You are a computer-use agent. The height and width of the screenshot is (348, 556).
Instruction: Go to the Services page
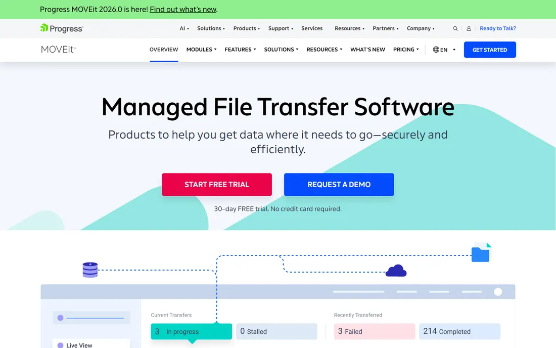pyautogui.click(x=312, y=28)
